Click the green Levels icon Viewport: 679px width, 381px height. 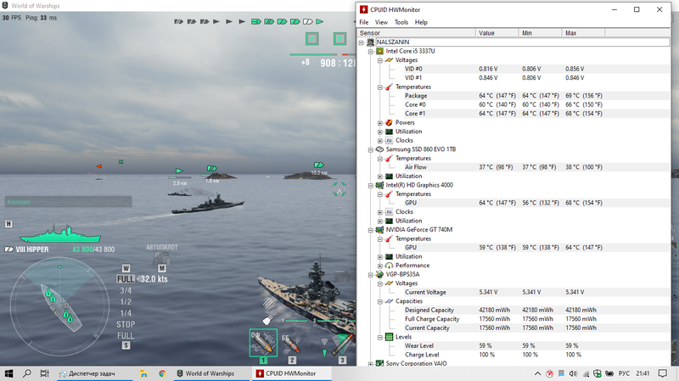(x=389, y=337)
